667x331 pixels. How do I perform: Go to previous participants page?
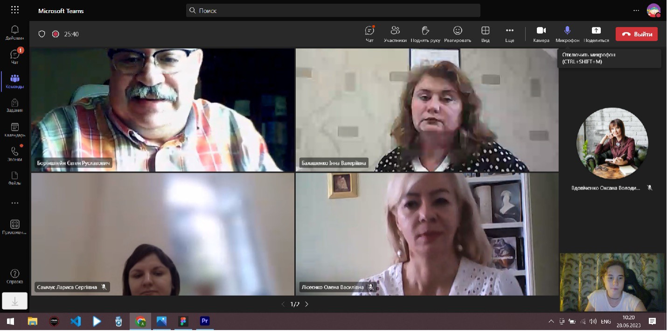(283, 304)
